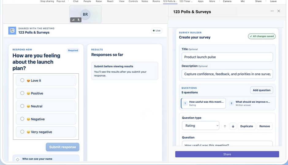Image resolution: width=288 pixels, height=165 pixels.
Task: Toggle Camera in the meeting toolbar
Action: pyautogui.click(x=227, y=1)
